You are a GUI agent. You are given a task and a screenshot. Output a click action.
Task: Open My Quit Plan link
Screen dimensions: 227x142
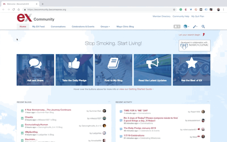coord(197,16)
